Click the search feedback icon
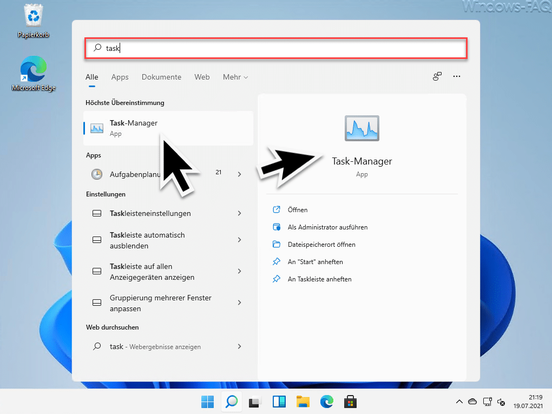552x414 pixels. click(x=437, y=76)
